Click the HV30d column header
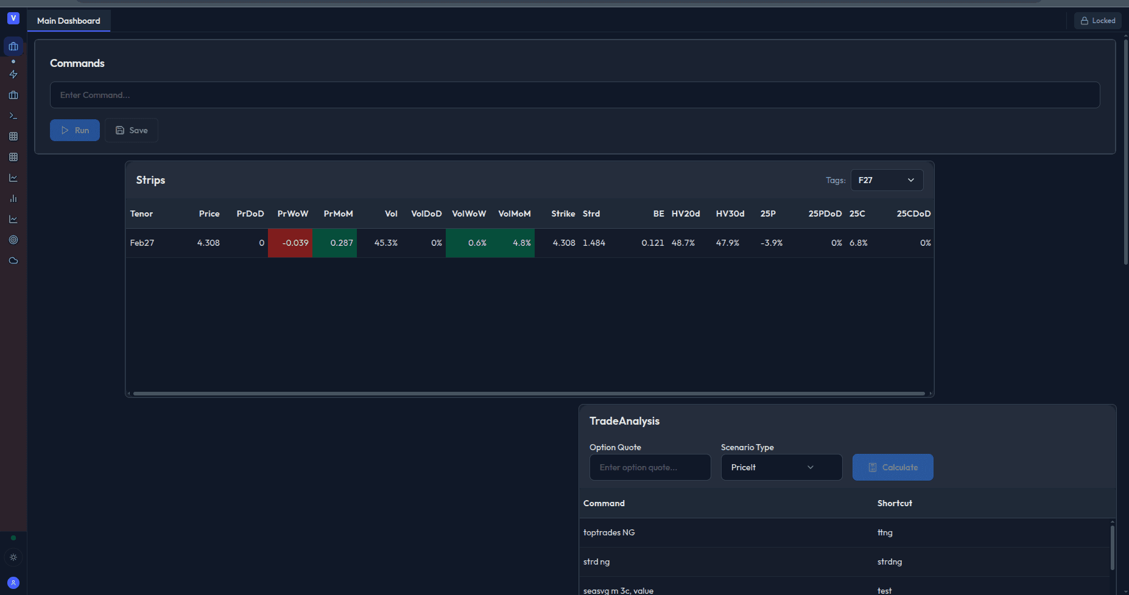1129x595 pixels. point(730,214)
